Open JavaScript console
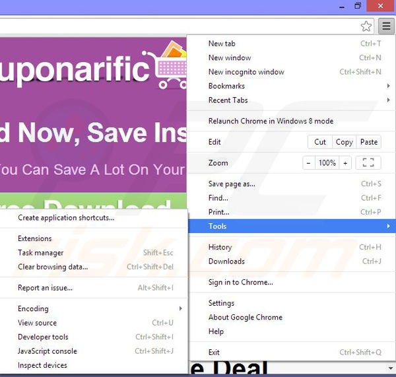This screenshot has height=377, width=396. point(94,351)
